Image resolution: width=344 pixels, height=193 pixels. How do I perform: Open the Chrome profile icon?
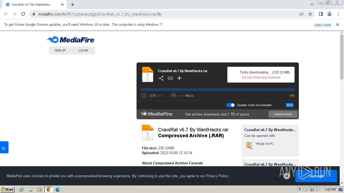point(329,14)
